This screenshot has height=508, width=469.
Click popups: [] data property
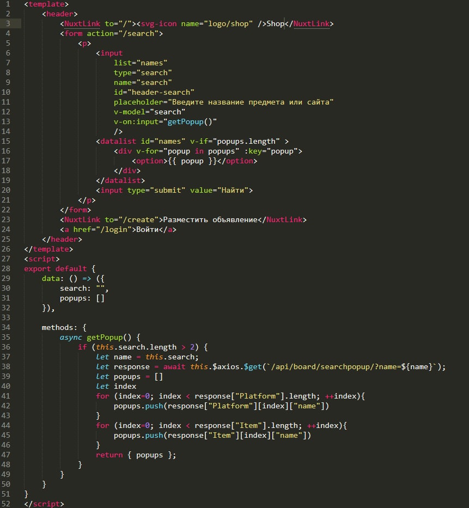pyautogui.click(x=82, y=298)
